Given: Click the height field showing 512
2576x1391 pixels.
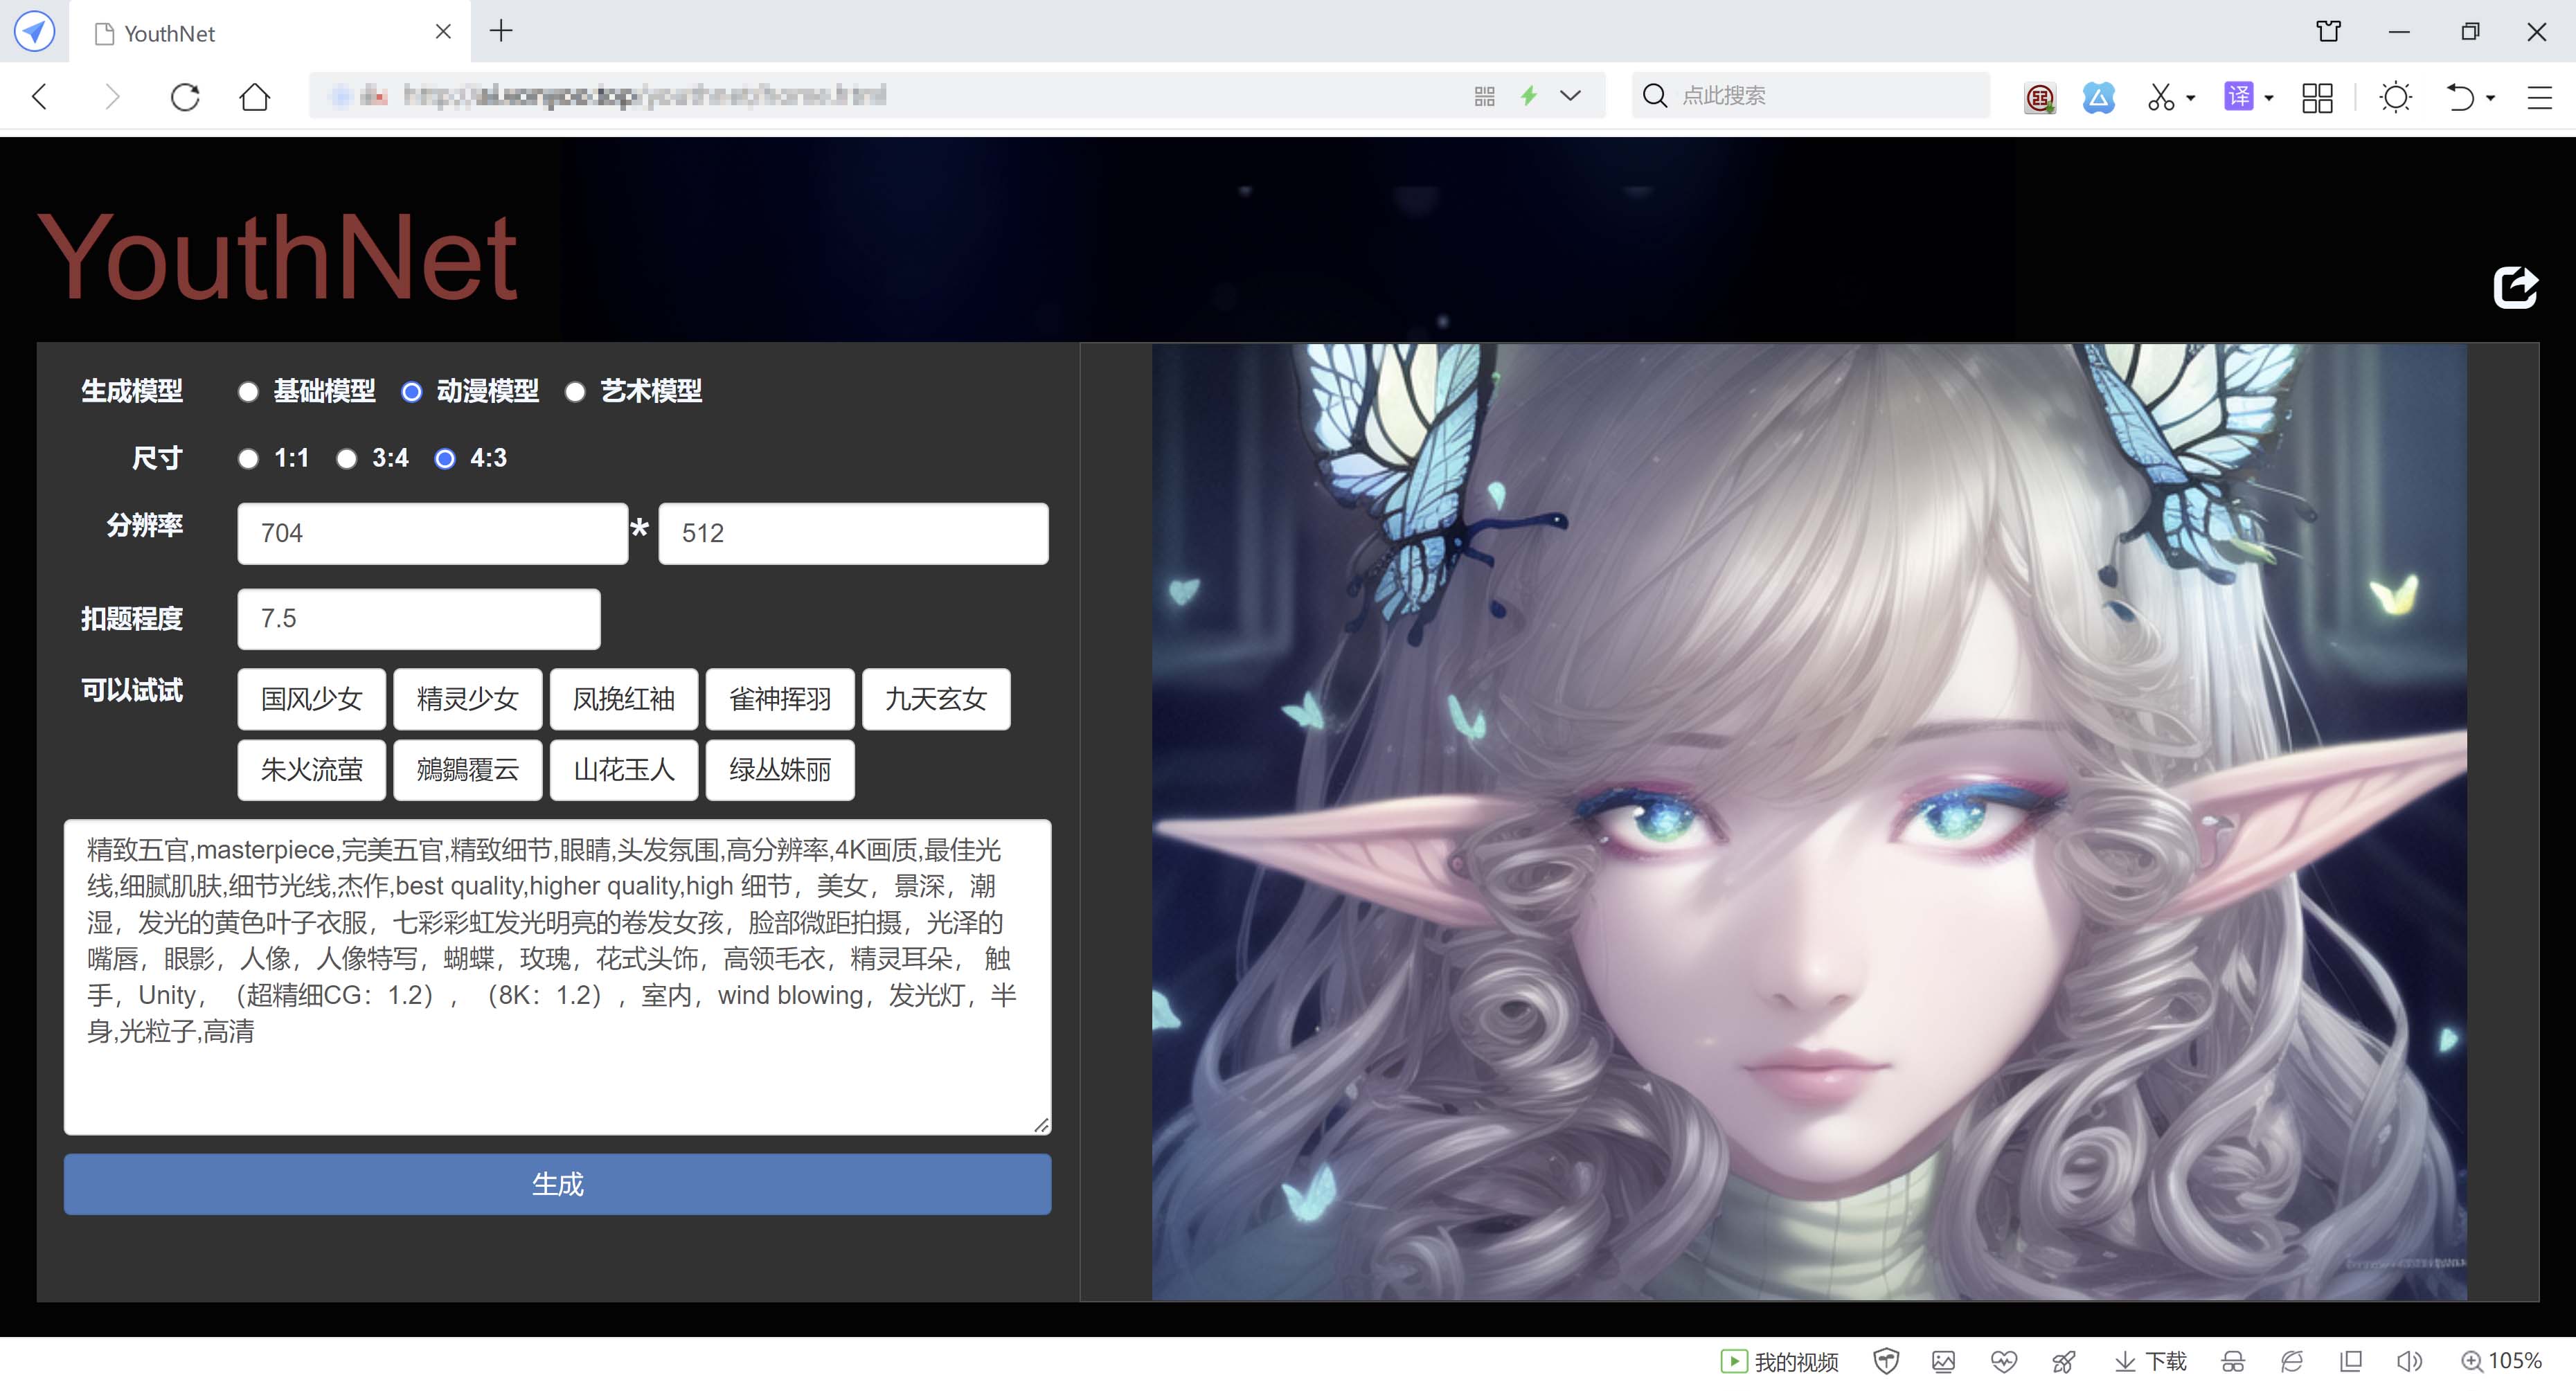Looking at the screenshot, I should click(853, 534).
